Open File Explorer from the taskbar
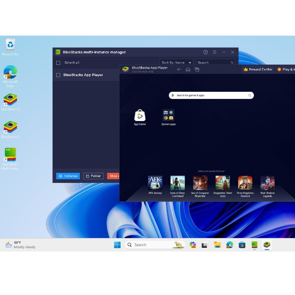This screenshot has width=295, height=295. click(217, 245)
